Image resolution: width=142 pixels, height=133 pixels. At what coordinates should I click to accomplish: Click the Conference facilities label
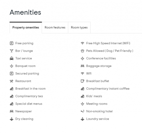coord(101,58)
